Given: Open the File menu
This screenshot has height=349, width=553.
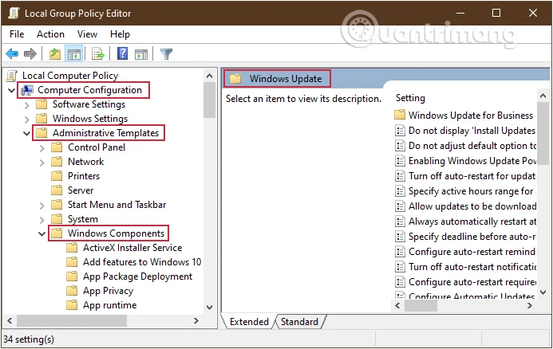Looking at the screenshot, I should 17,34.
